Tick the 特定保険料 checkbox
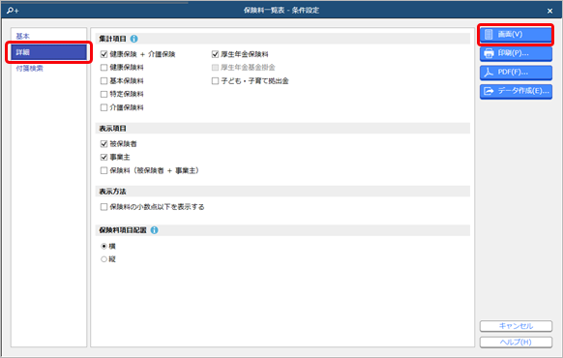 (104, 94)
